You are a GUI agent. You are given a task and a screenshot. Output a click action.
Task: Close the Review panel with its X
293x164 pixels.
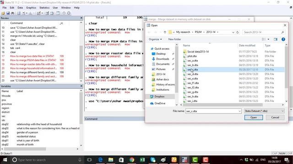pos(81,18)
